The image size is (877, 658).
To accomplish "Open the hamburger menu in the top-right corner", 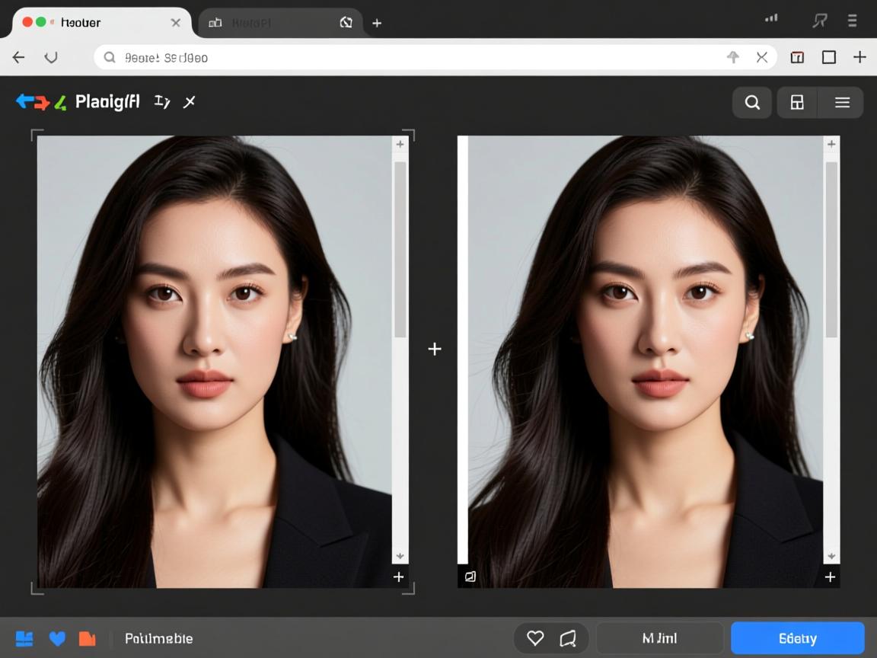I will pyautogui.click(x=842, y=102).
